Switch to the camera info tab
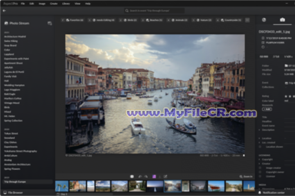Screen dimensions: 295x196 (x=282, y=20)
